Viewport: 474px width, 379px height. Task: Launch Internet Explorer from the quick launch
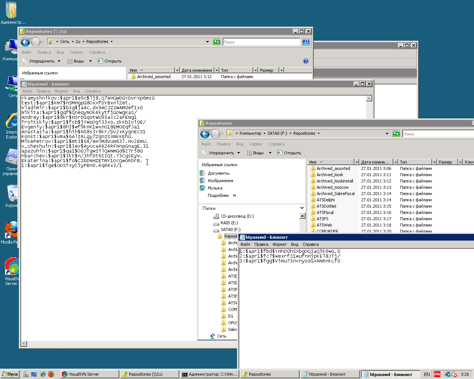click(43, 374)
